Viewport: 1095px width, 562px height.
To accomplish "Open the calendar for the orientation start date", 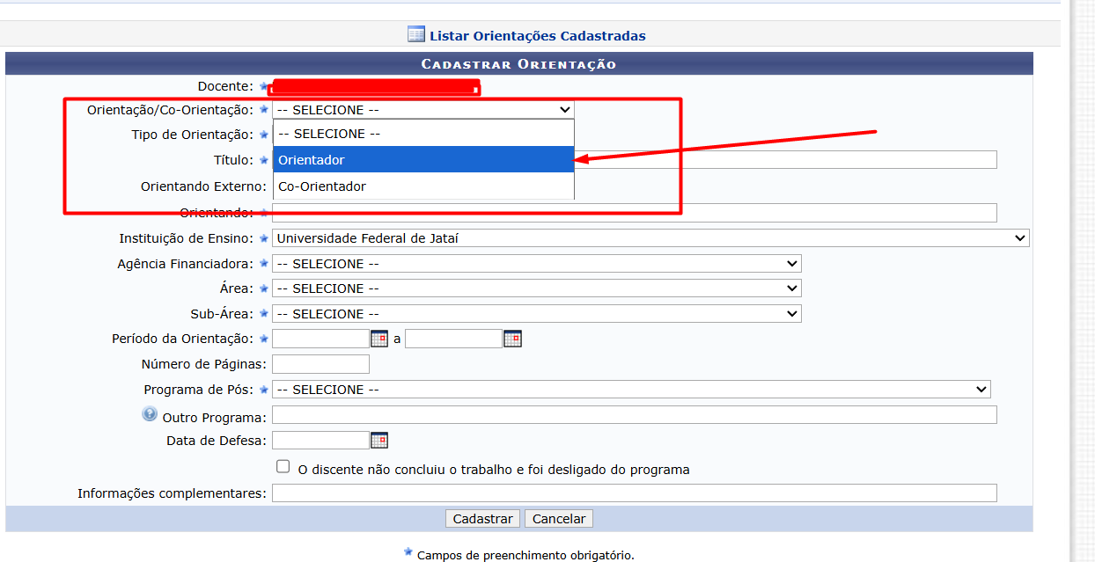I will [x=379, y=339].
